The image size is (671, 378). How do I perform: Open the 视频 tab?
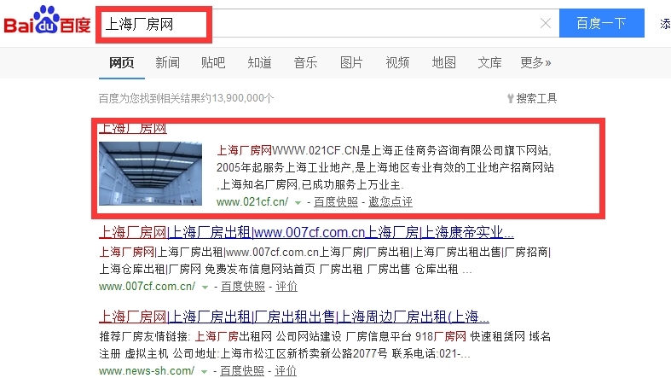[397, 63]
